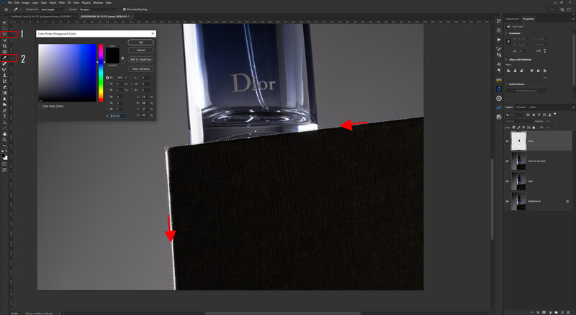
Task: Select the L (Lab) radio button
Action: click(x=132, y=78)
